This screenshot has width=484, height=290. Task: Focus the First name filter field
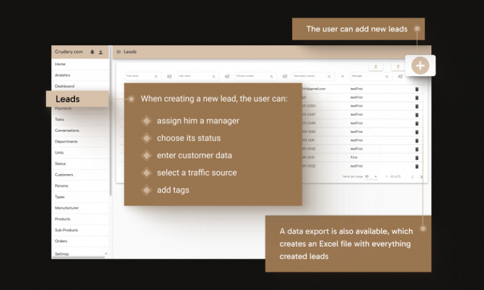(x=143, y=76)
